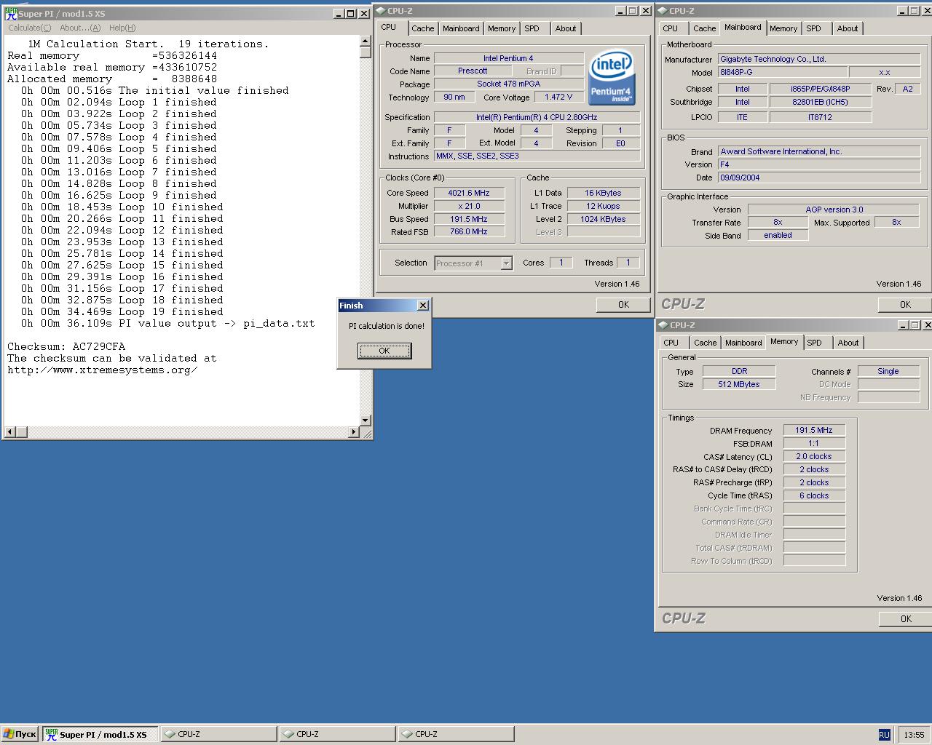932x745 pixels.
Task: Click the Level 2 cache value 1024 KBytes
Action: [603, 219]
